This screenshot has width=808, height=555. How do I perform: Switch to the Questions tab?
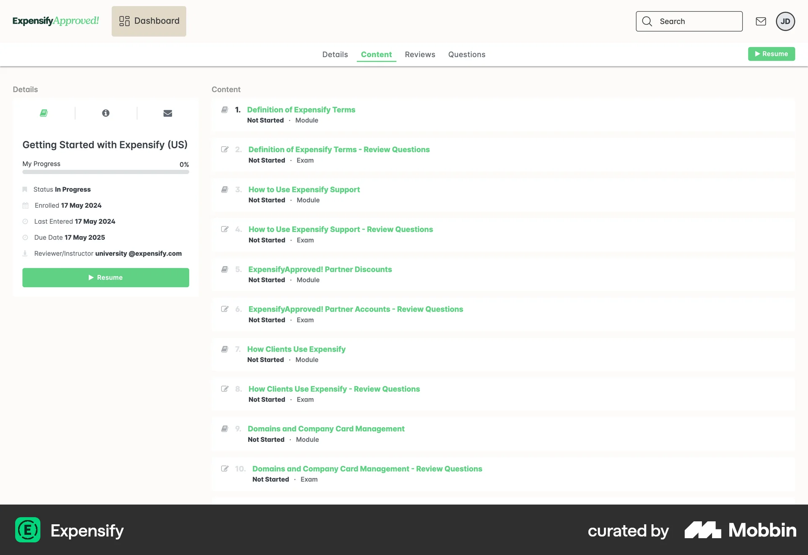[x=467, y=54]
